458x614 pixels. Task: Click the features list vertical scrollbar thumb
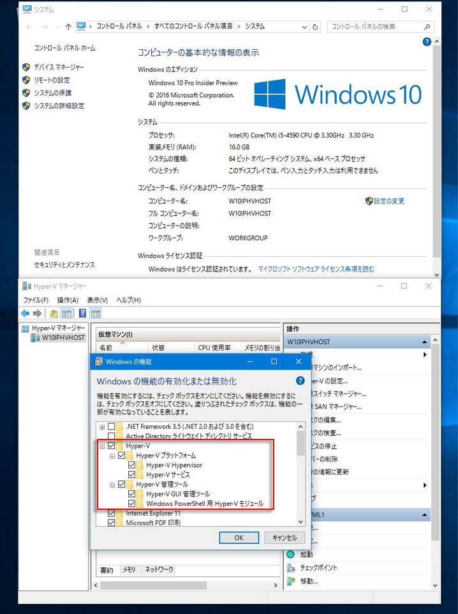point(300,443)
